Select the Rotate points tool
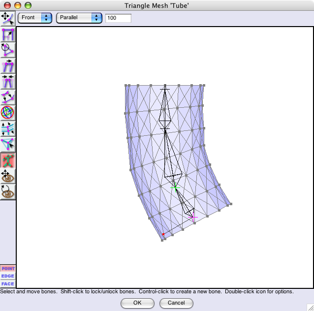314x311 pixels. [8, 50]
